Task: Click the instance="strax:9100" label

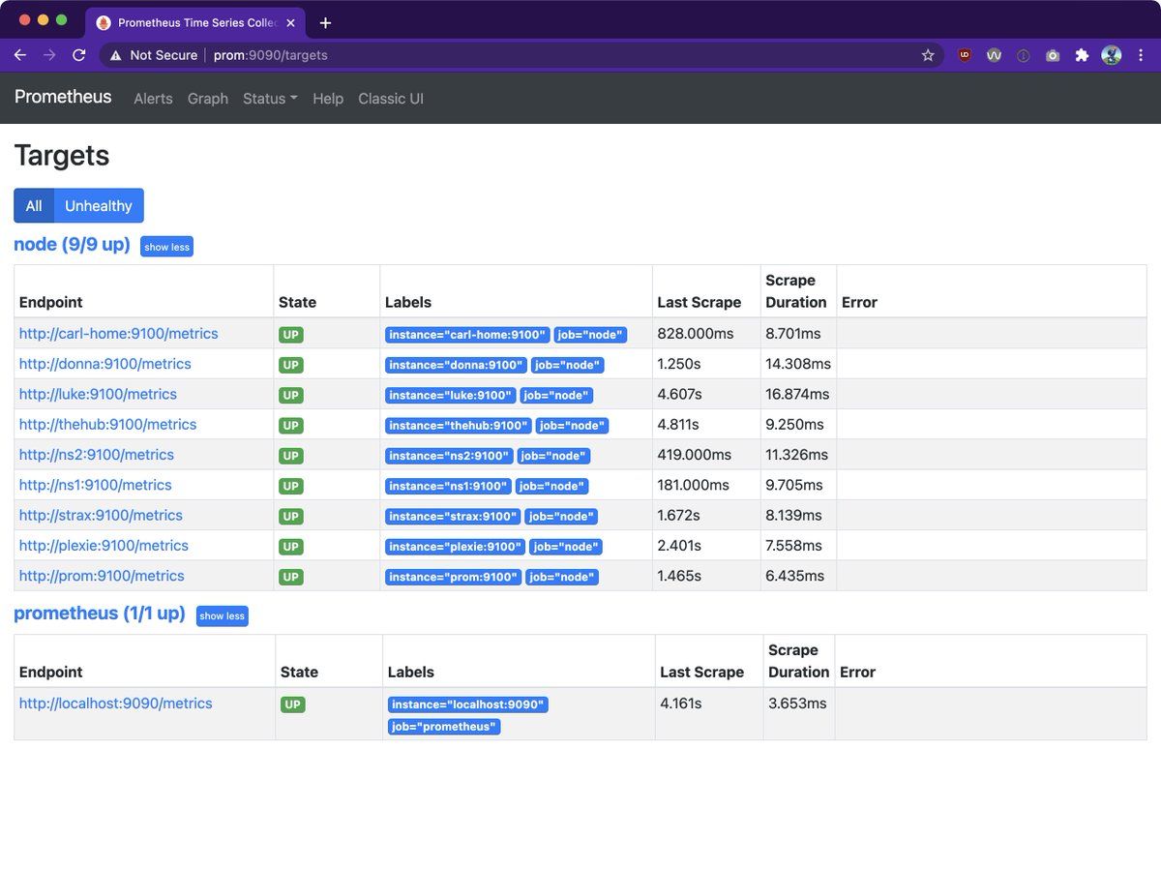Action: [453, 516]
